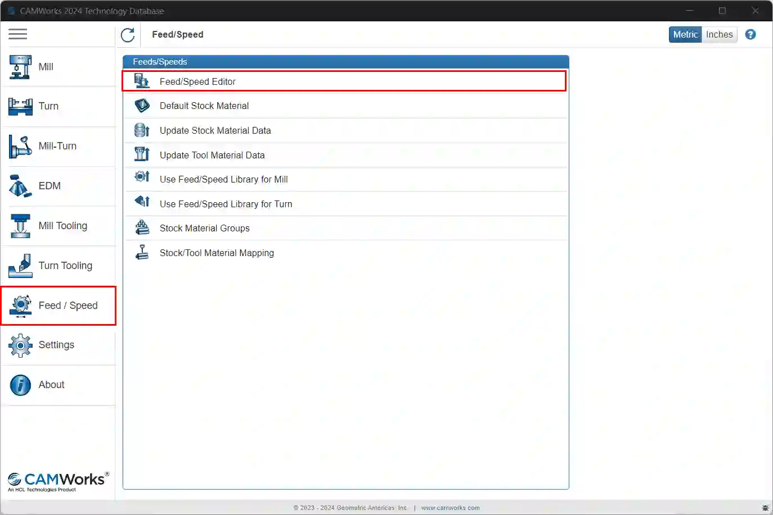The image size is (773, 515).
Task: Open Stock/Tool Material Mapping text
Action: (x=217, y=253)
